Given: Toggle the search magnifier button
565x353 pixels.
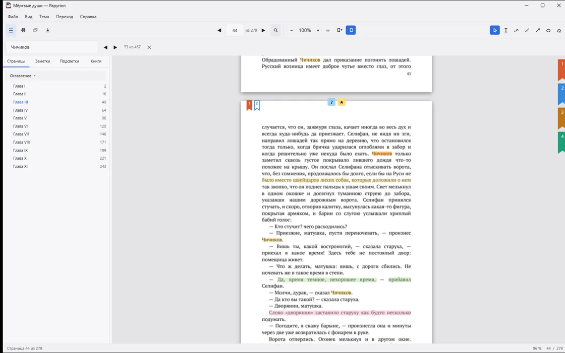Looking at the screenshot, I should click(275, 30).
